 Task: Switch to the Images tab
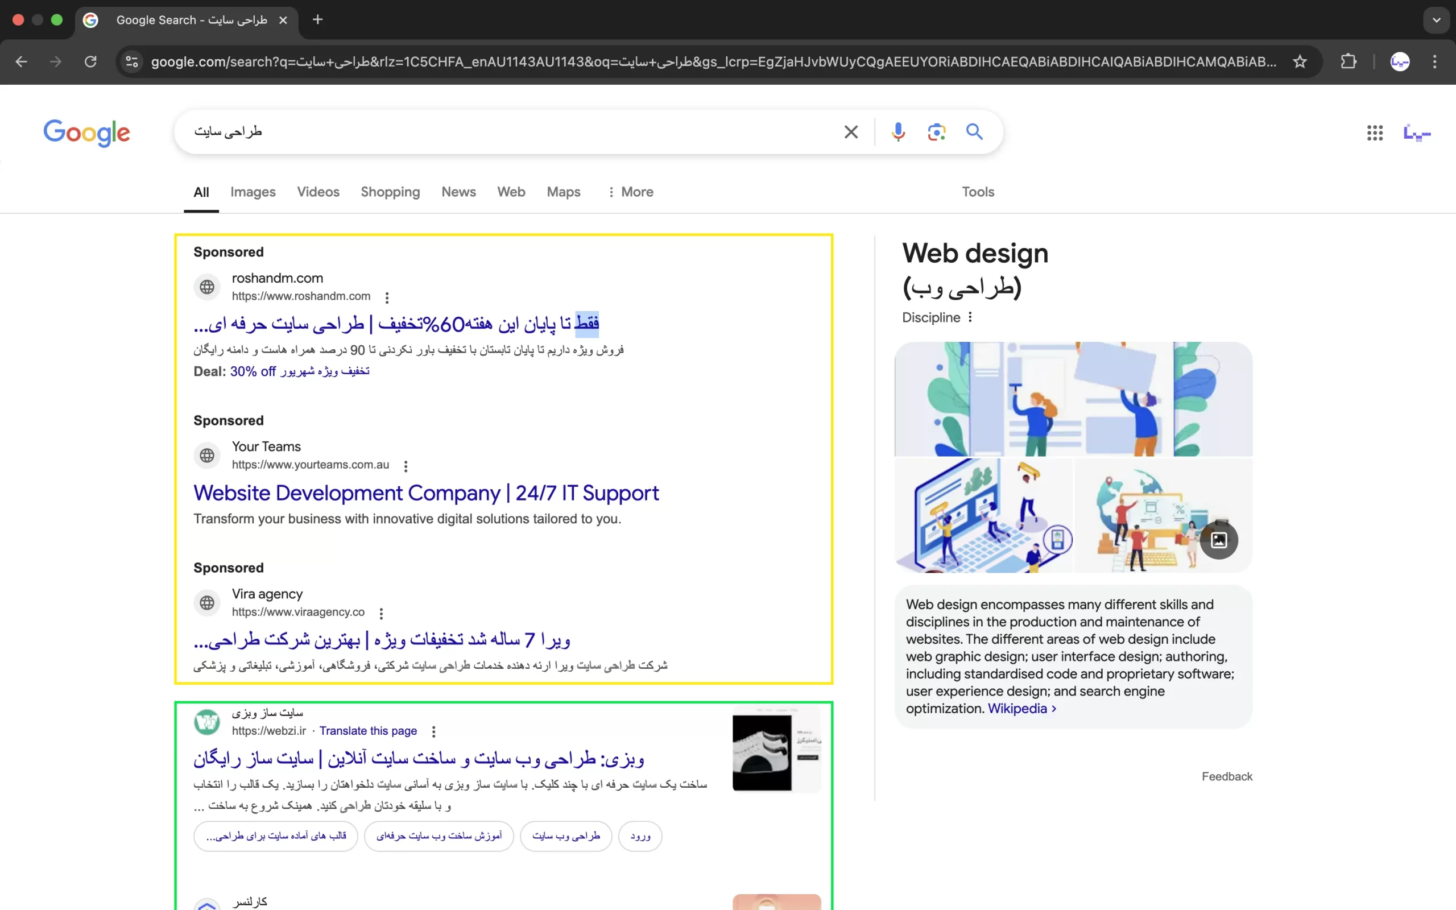point(253,192)
